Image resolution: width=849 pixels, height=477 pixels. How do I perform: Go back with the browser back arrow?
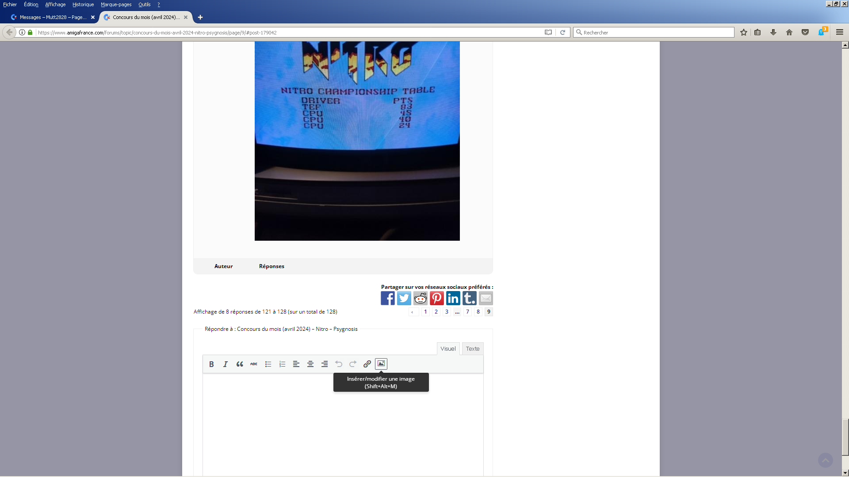point(9,32)
